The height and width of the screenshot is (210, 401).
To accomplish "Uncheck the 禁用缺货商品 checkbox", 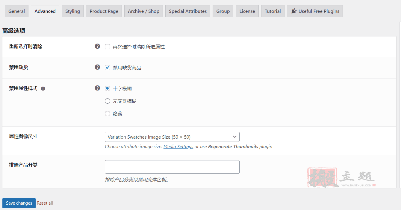I will pos(108,68).
